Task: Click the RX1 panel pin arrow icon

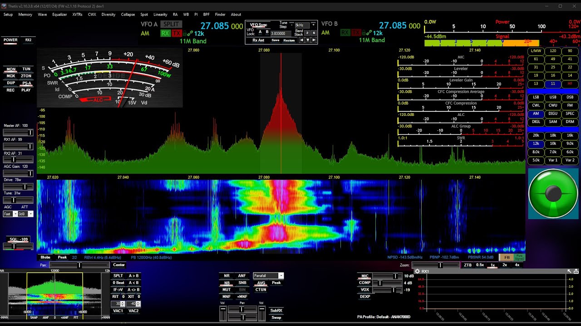Action: [x=569, y=271]
